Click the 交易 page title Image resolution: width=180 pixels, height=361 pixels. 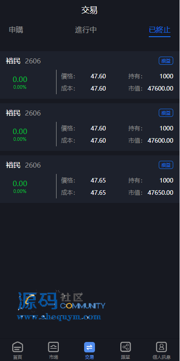[x=90, y=10]
